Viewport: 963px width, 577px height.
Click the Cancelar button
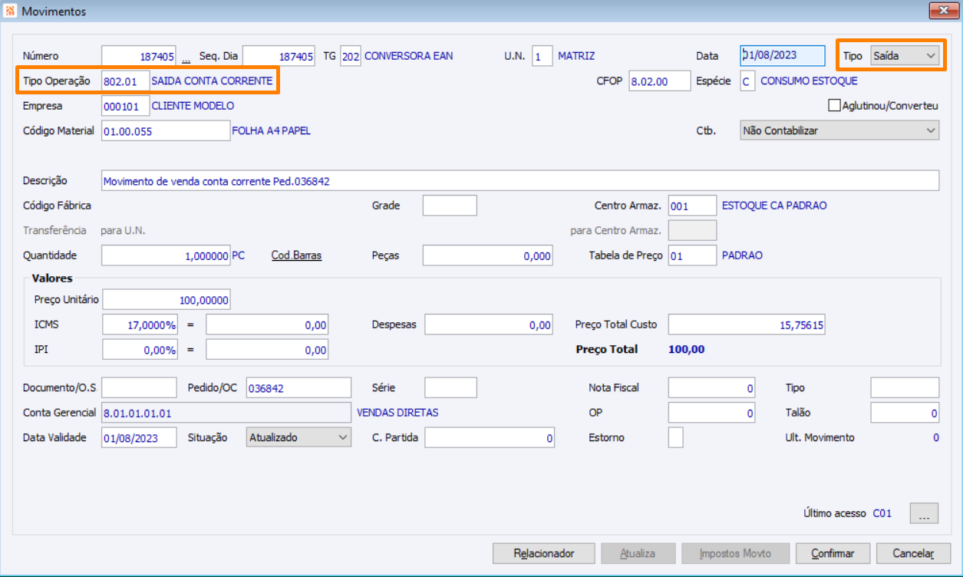click(x=913, y=553)
